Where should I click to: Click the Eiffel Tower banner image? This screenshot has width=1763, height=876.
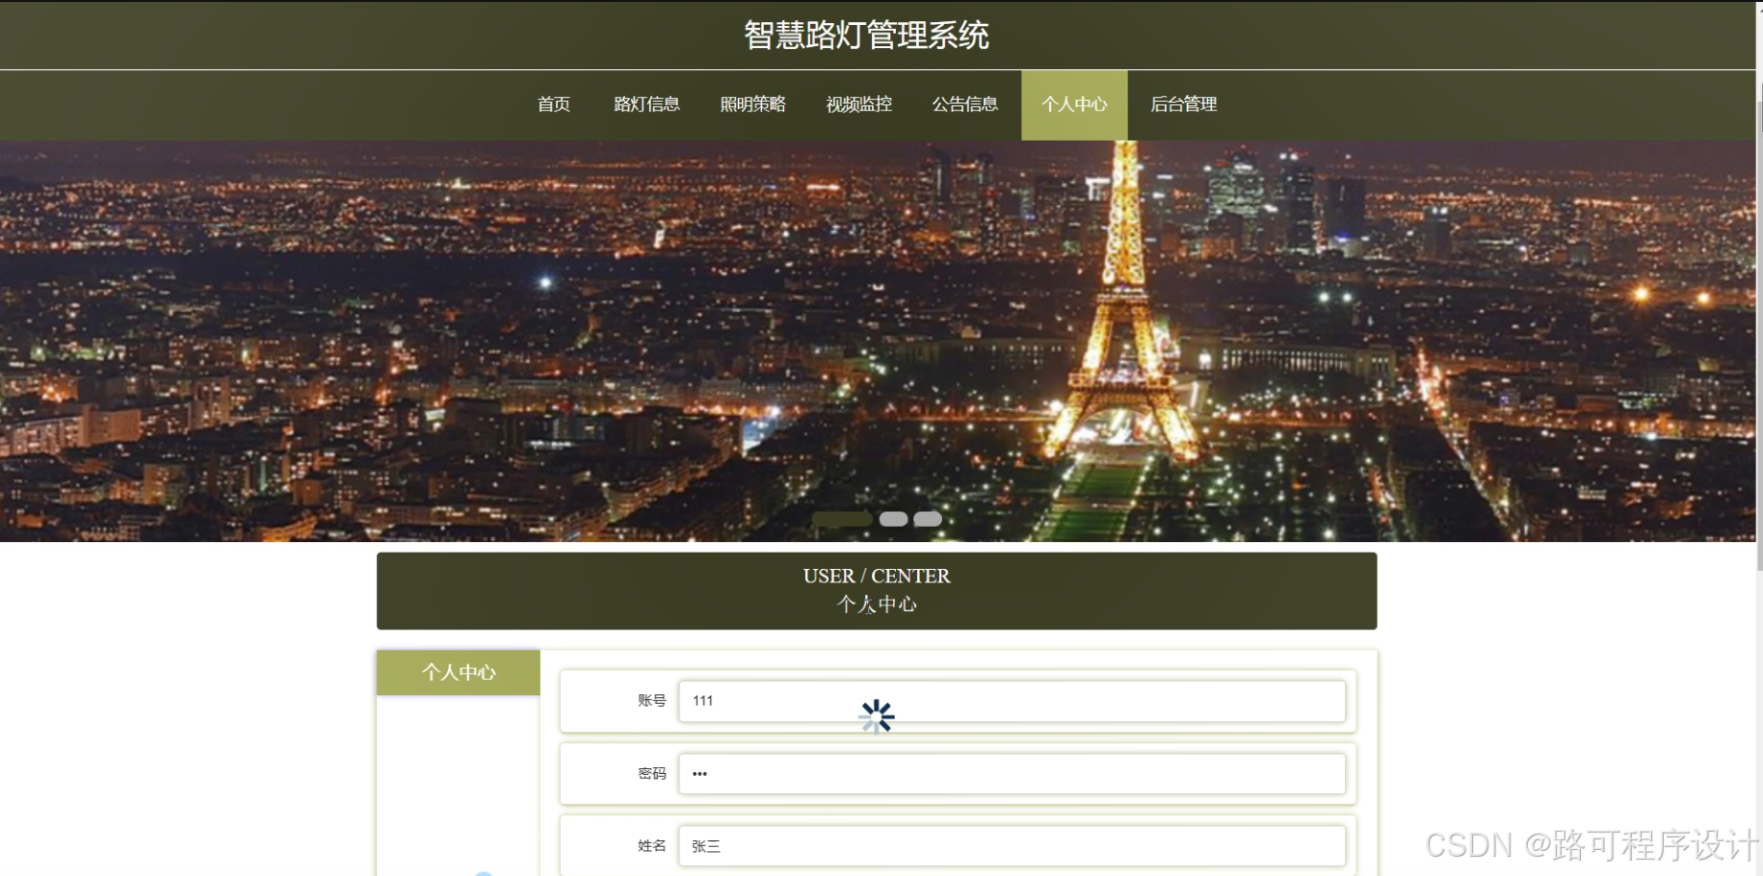coord(878,341)
